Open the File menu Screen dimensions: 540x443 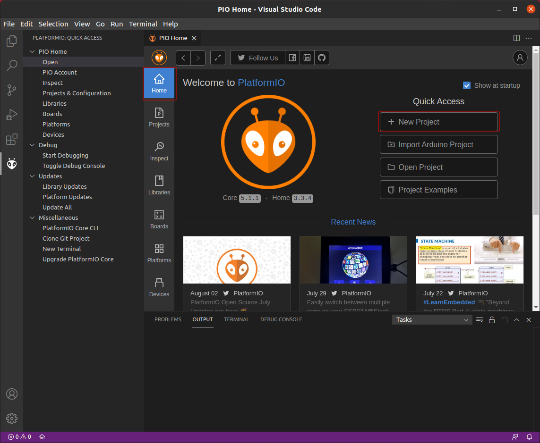(9, 24)
